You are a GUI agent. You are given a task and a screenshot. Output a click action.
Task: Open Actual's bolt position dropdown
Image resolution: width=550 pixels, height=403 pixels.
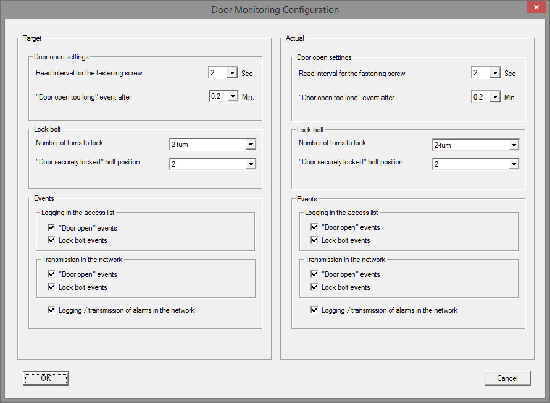pos(513,164)
